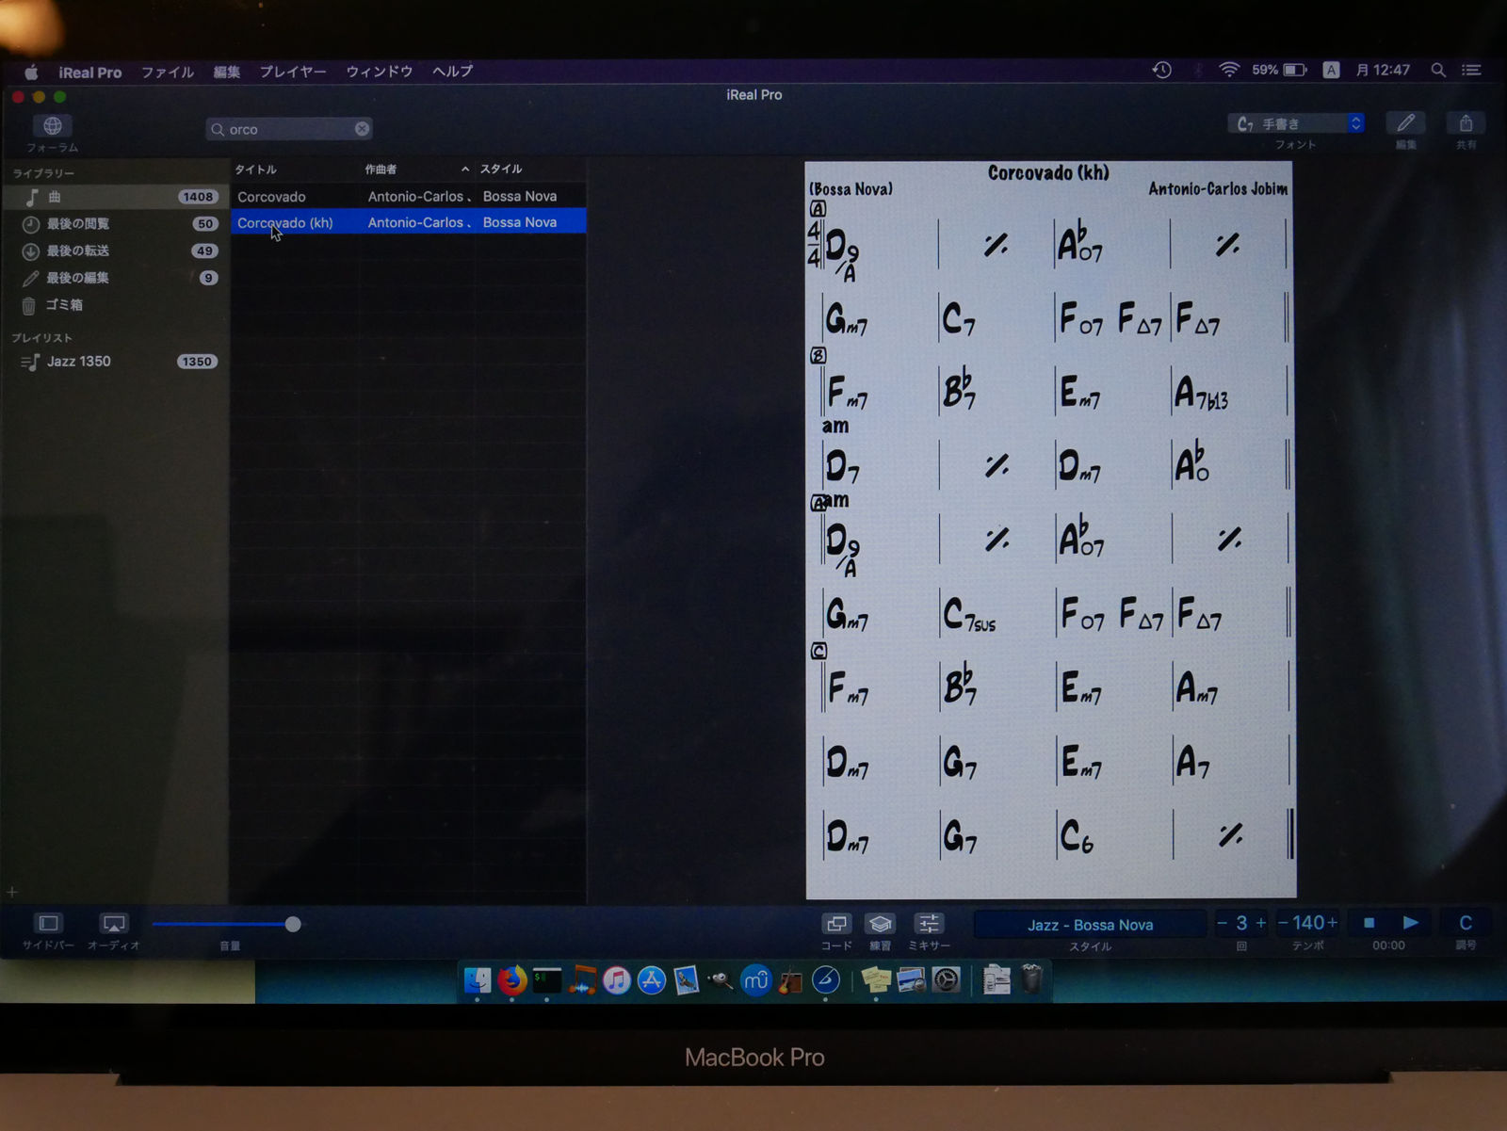Viewport: 1507px width, 1131px height.
Task: Open the audio output button
Action: (113, 923)
